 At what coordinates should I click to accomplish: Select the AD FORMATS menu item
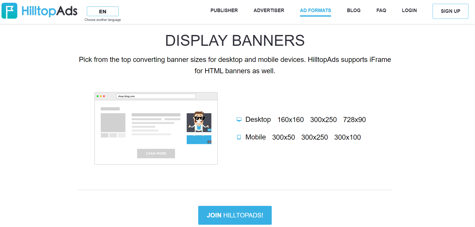[x=315, y=11]
